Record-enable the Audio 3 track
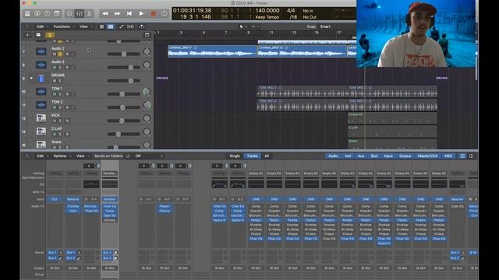The width and height of the screenshot is (499, 280). click(67, 68)
